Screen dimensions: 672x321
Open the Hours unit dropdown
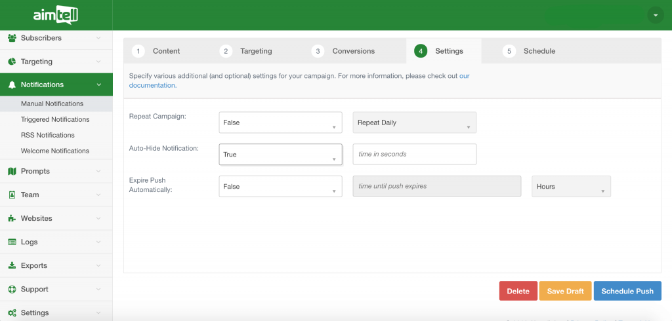coord(570,187)
